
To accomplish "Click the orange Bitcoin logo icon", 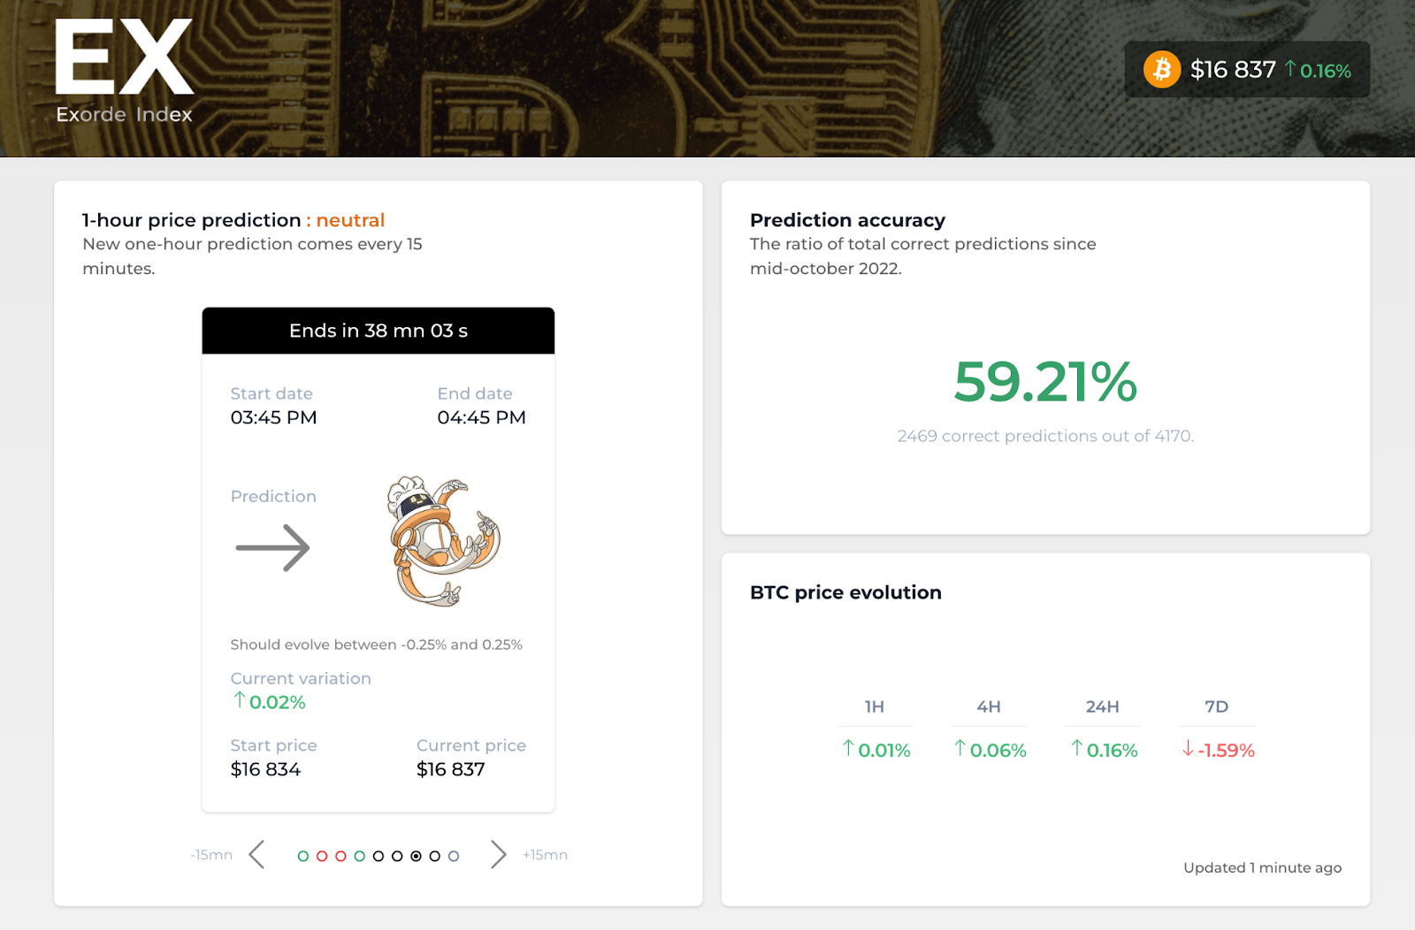I will pyautogui.click(x=1162, y=69).
